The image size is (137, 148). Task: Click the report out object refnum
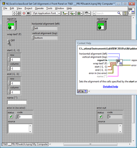coord(102,26)
